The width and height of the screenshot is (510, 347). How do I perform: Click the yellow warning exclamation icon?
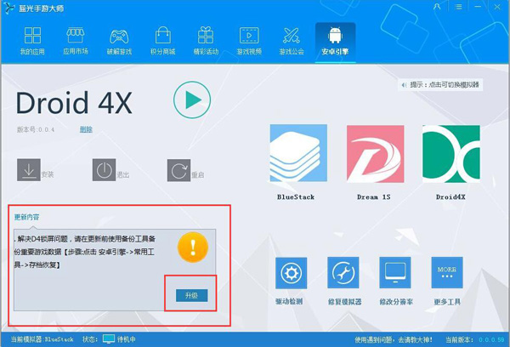point(193,247)
